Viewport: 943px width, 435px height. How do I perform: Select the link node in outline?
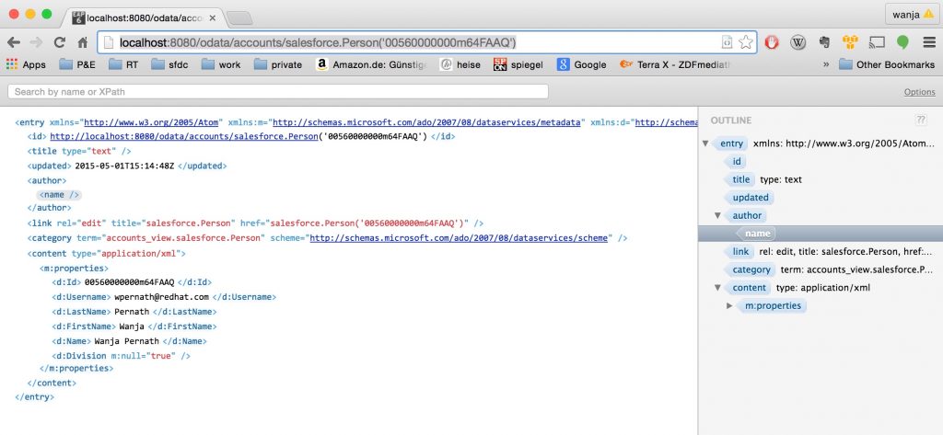coord(739,252)
